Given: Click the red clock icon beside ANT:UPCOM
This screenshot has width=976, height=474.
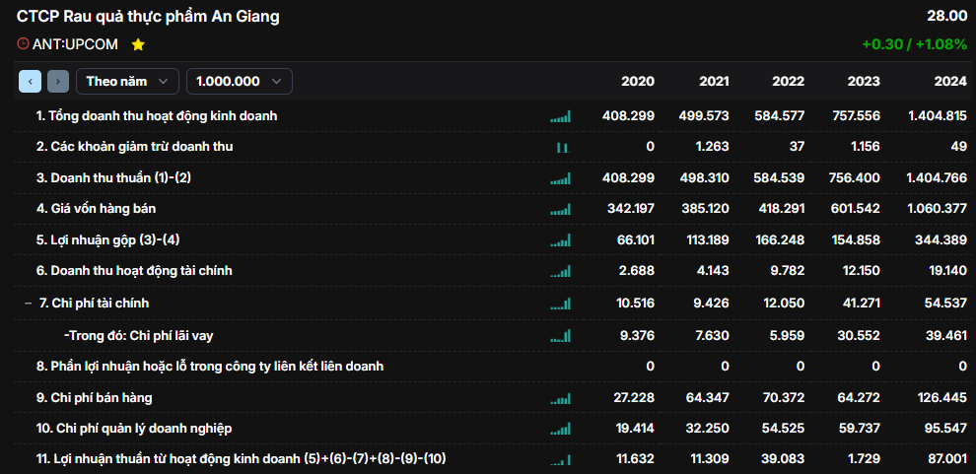Looking at the screenshot, I should (x=23, y=44).
